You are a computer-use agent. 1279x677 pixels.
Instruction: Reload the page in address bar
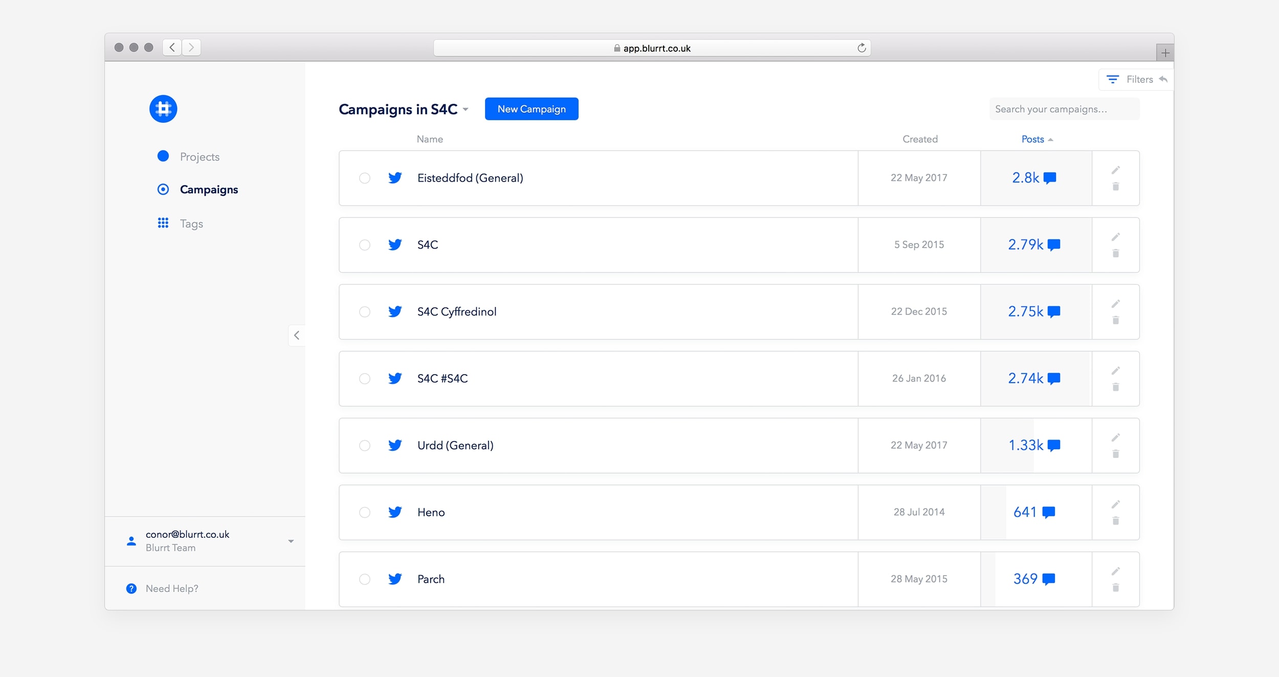click(862, 48)
